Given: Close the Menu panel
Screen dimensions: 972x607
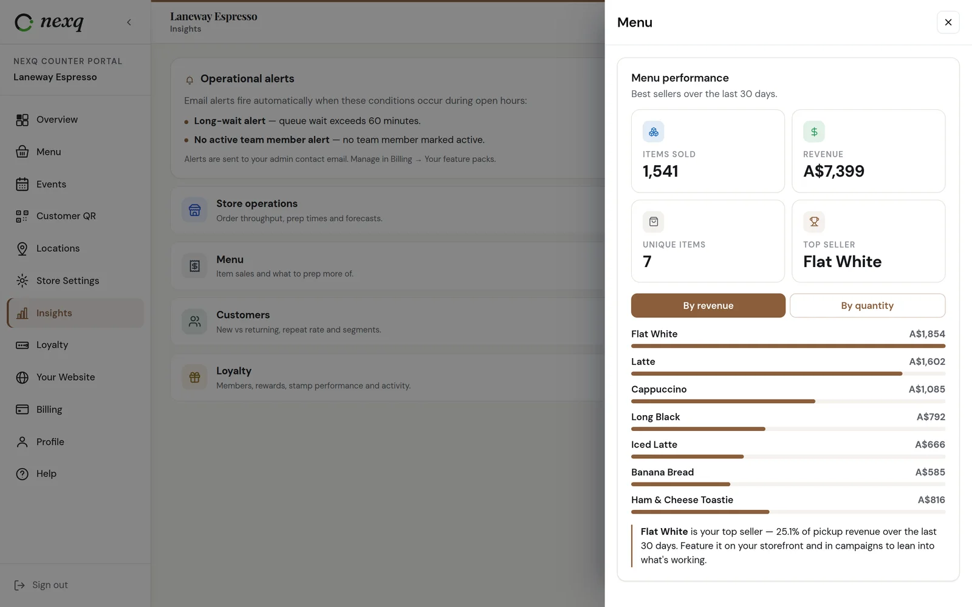Looking at the screenshot, I should coord(948,22).
